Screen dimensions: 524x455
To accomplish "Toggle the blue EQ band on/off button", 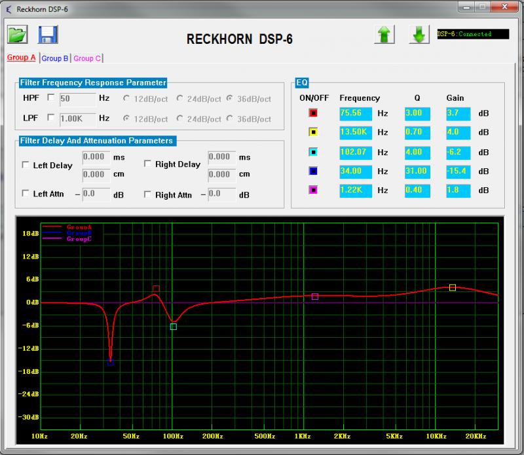I will 313,171.
